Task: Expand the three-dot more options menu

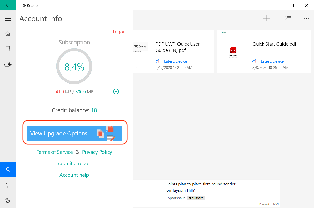Action: [306, 19]
